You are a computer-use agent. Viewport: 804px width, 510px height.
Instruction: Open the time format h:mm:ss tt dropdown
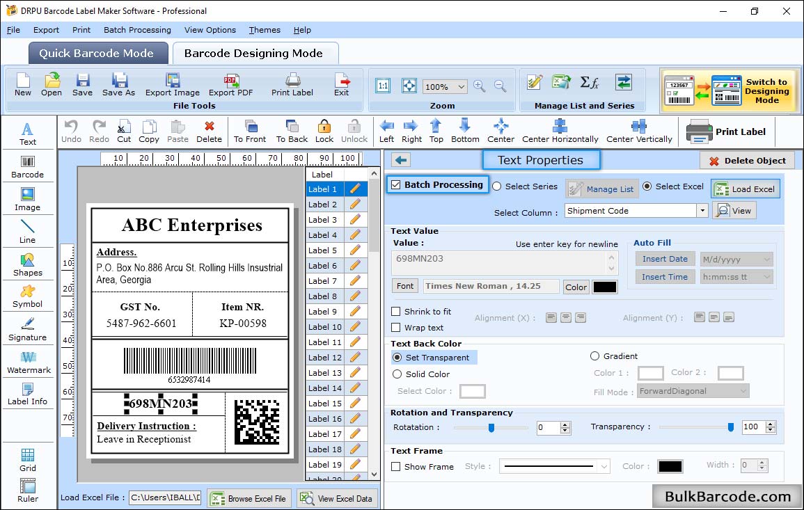point(766,278)
